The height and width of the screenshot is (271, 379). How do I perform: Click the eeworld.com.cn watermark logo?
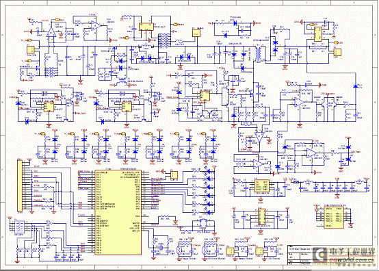(343, 256)
